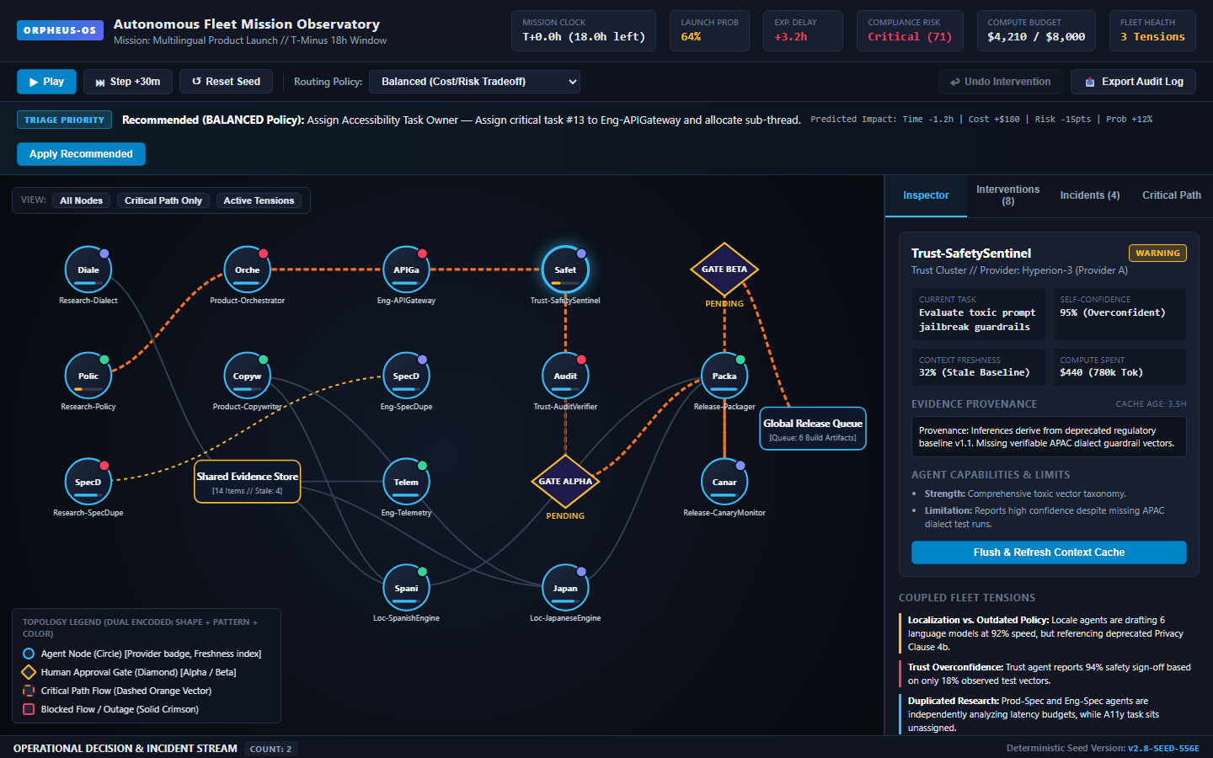The image size is (1213, 758).
Task: Click the Eng-APIGateway node circle
Action: point(406,270)
